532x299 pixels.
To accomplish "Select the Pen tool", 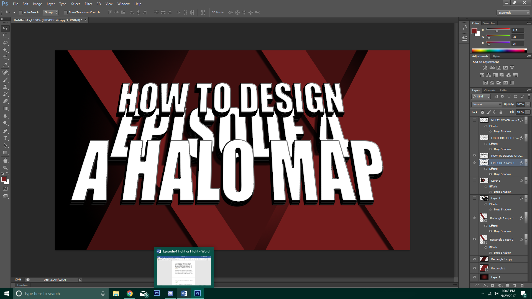I will [x=5, y=131].
